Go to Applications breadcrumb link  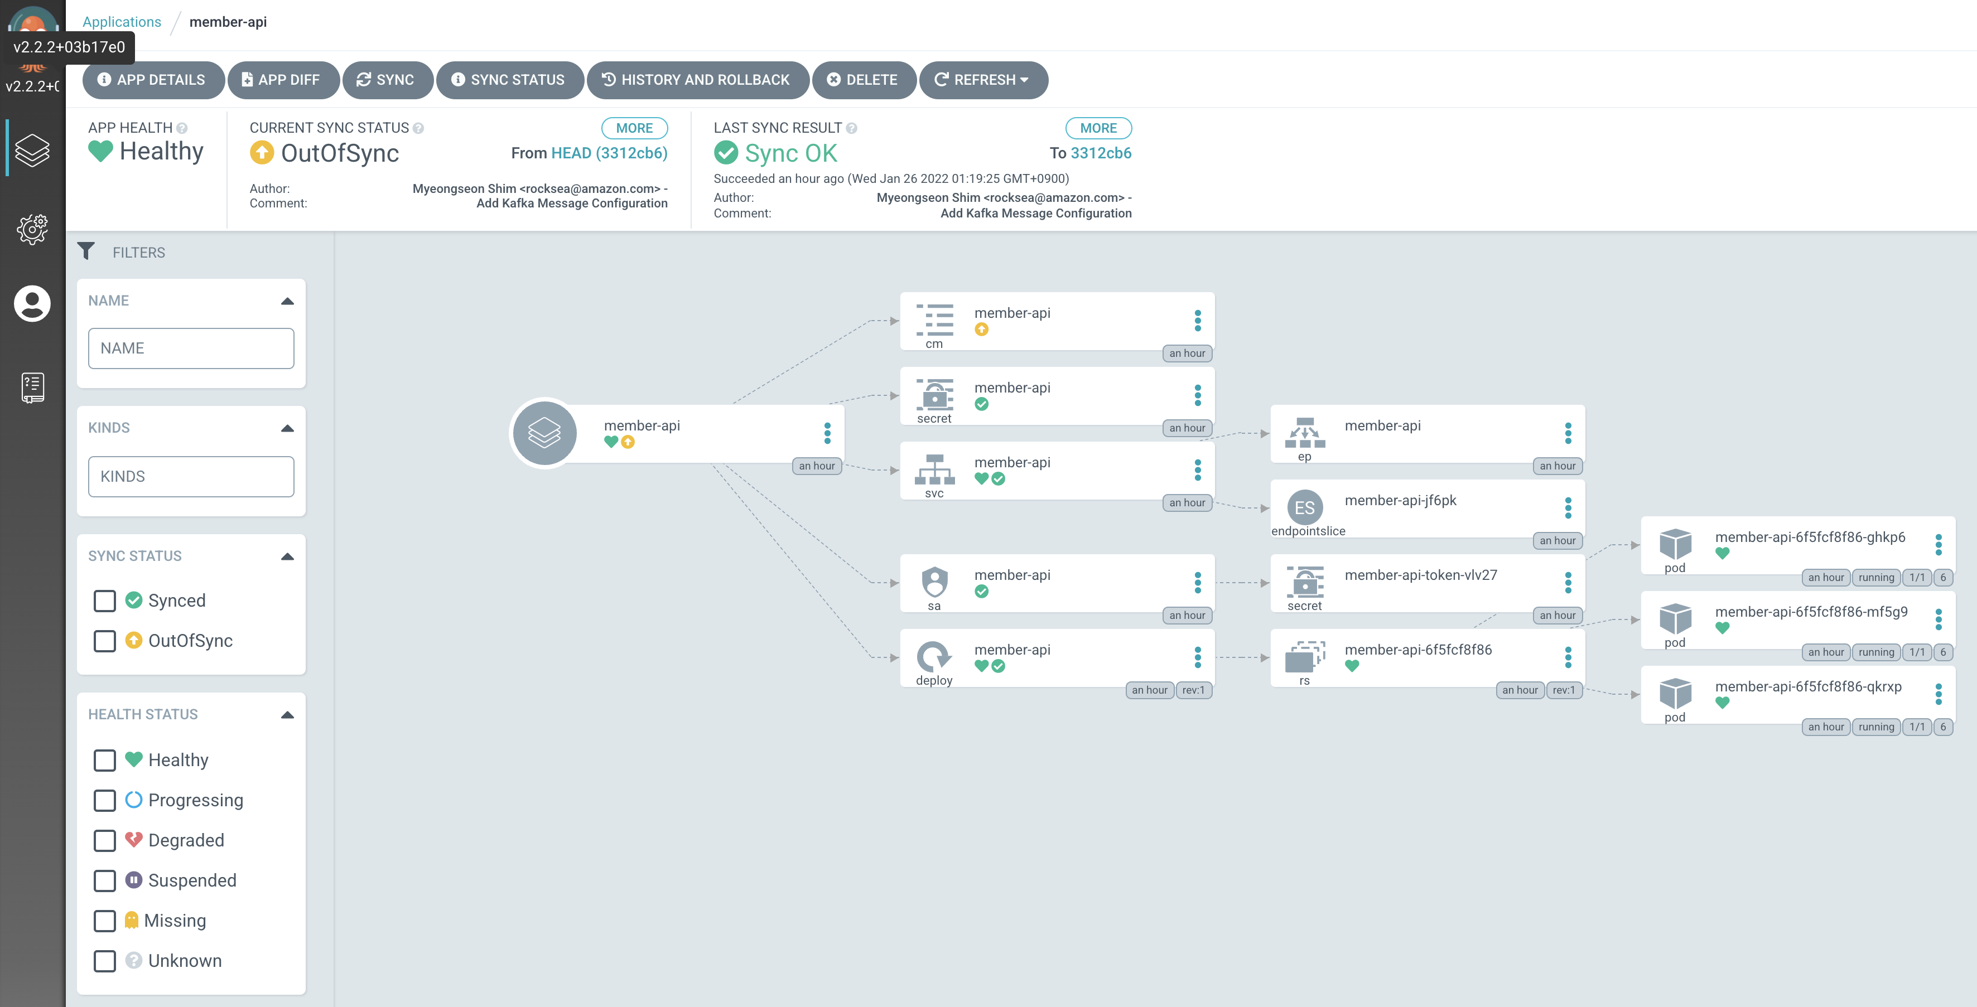click(121, 22)
